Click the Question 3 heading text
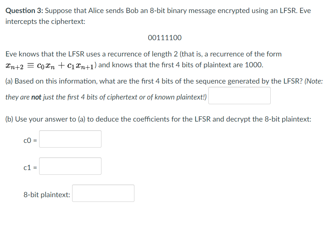 pyautogui.click(x=22, y=10)
